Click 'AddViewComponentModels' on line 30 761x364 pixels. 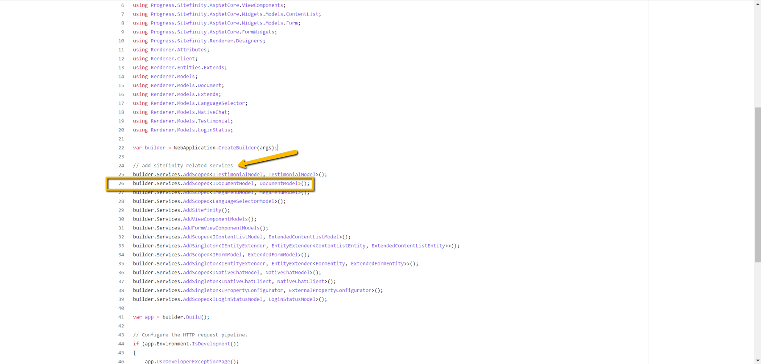215,219
